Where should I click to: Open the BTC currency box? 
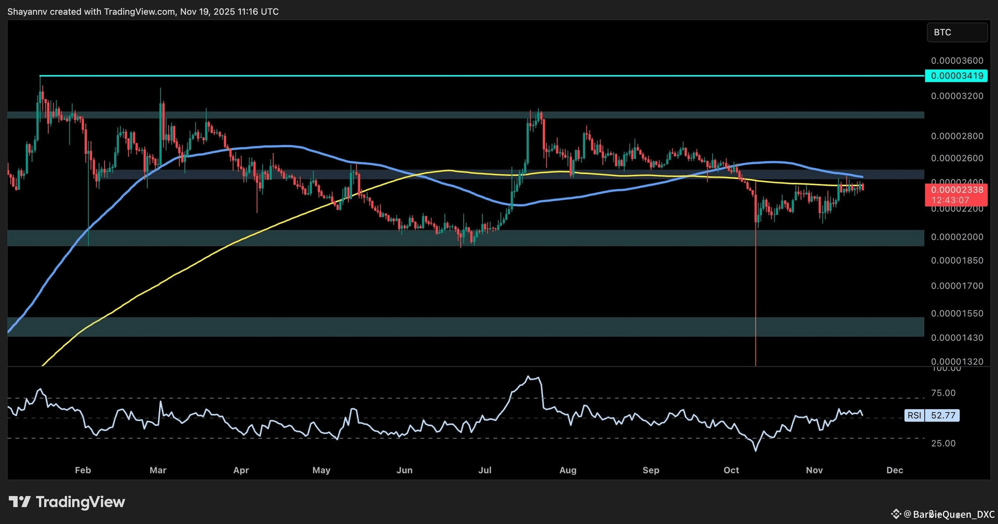click(957, 32)
